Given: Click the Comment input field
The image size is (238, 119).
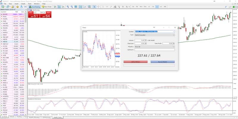Looking at the screenshot, I should point(155,50).
